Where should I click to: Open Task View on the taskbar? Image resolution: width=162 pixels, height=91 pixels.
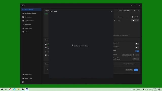coord(6,89)
